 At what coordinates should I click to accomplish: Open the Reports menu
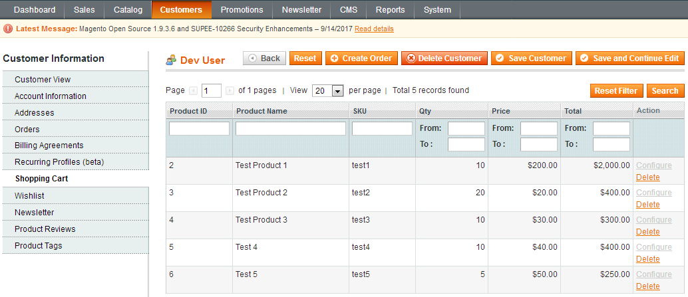389,9
